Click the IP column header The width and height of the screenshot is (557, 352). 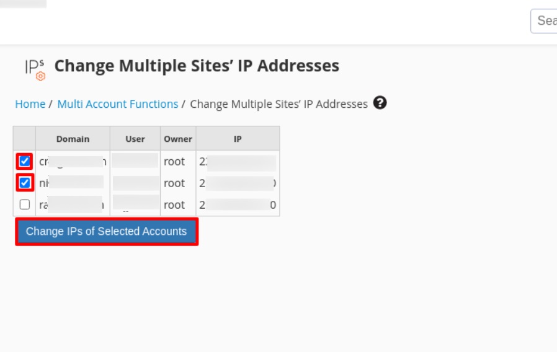tap(238, 139)
